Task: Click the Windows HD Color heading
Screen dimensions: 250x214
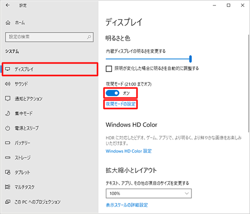Action: point(131,124)
